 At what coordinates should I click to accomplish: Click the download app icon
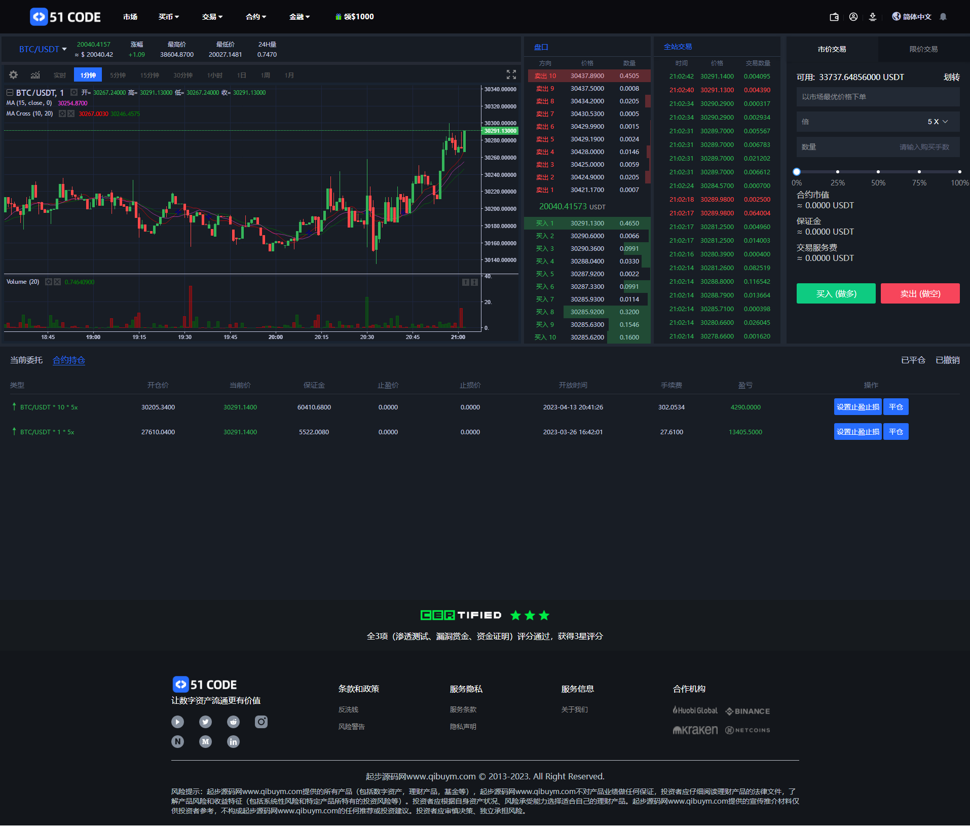[872, 17]
